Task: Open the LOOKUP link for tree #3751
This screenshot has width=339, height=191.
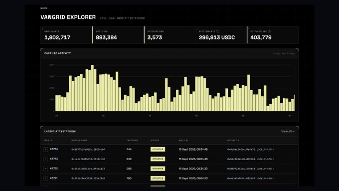Action: tap(261, 179)
